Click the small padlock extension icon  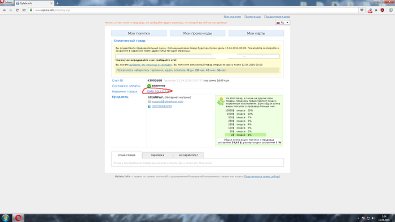[376, 10]
